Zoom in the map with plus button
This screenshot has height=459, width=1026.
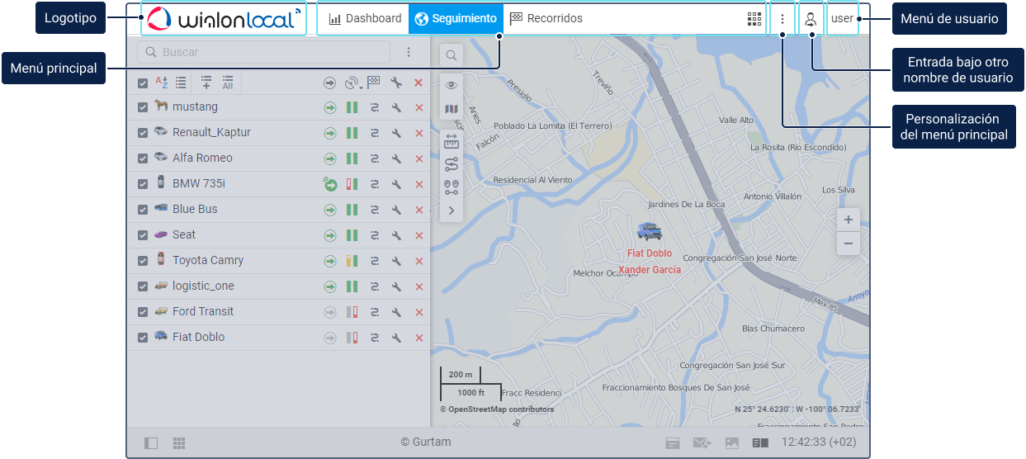point(848,220)
